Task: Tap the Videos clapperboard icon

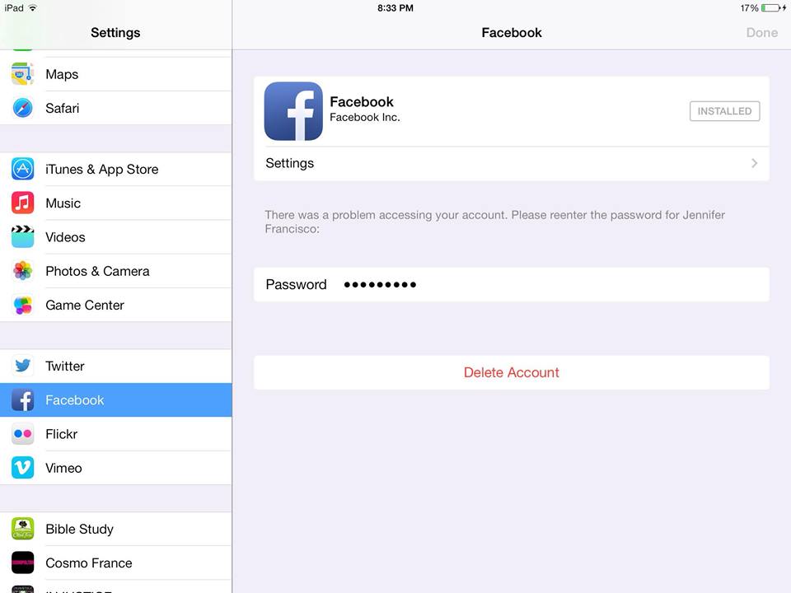Action: 23,237
